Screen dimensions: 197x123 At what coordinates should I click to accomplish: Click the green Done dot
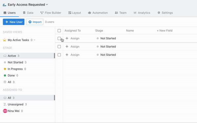point(5,75)
